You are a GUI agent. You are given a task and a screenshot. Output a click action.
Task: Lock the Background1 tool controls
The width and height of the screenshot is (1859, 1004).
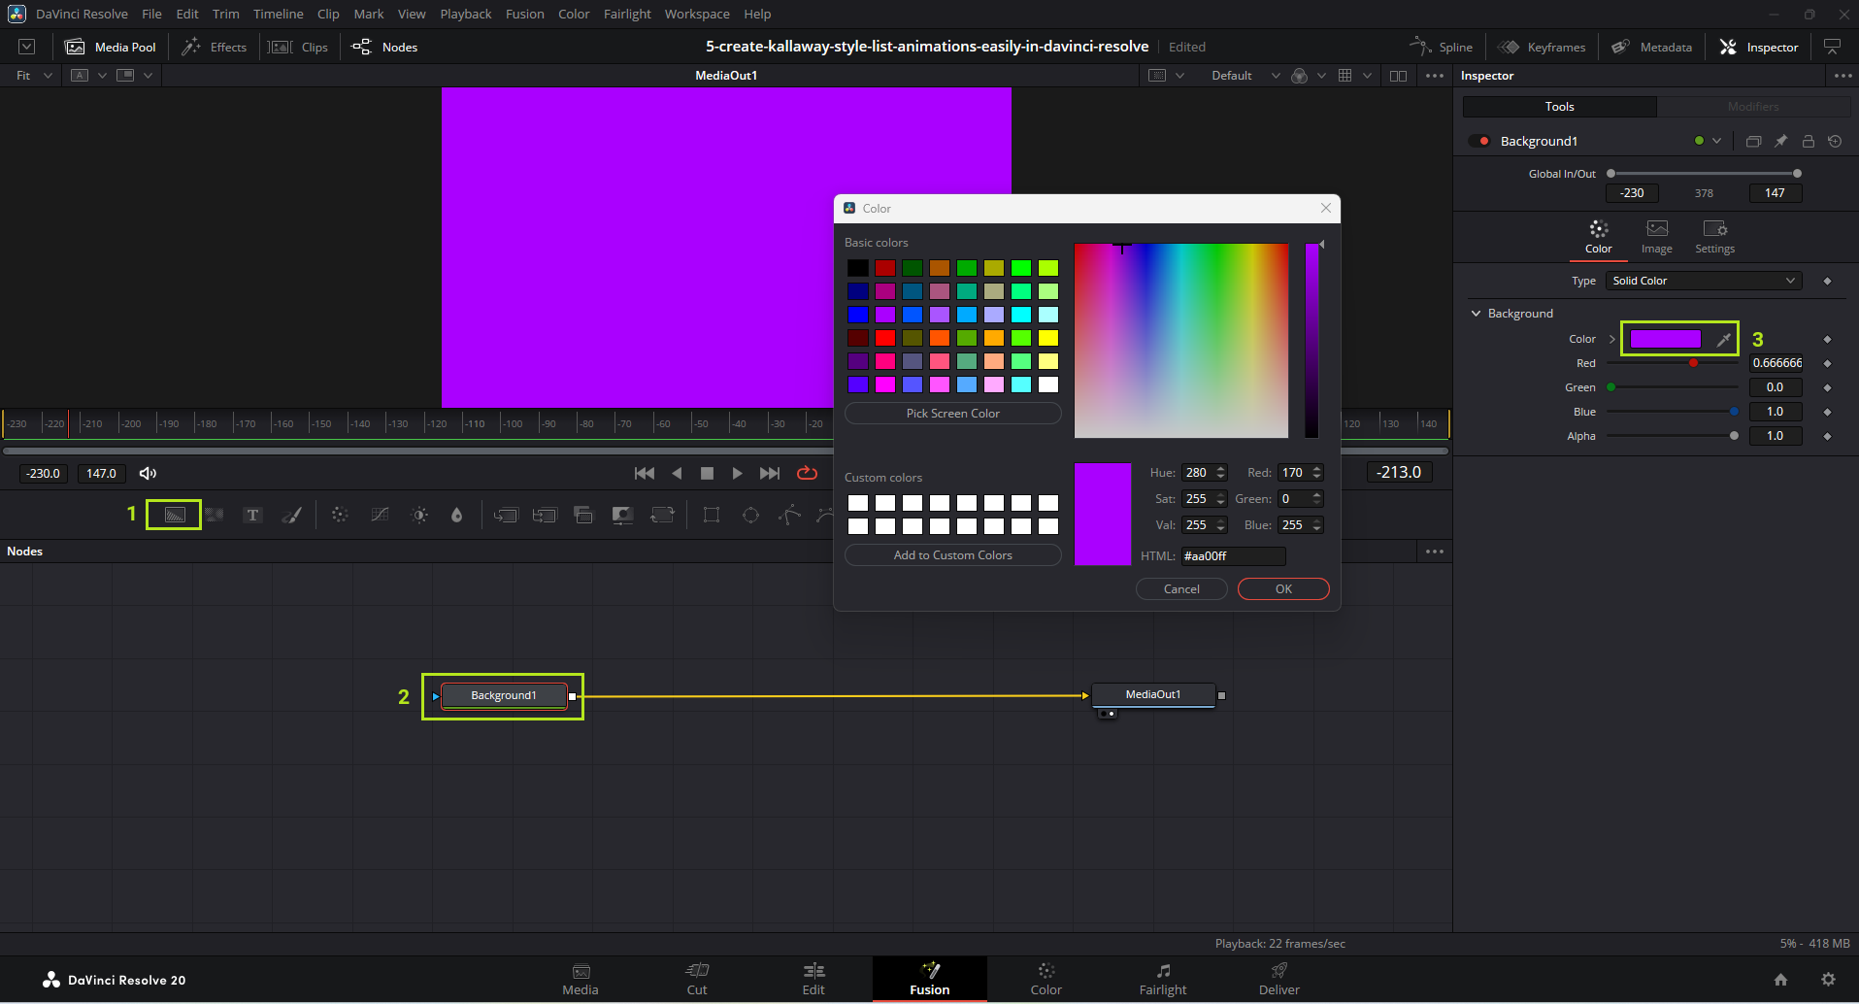point(1808,141)
